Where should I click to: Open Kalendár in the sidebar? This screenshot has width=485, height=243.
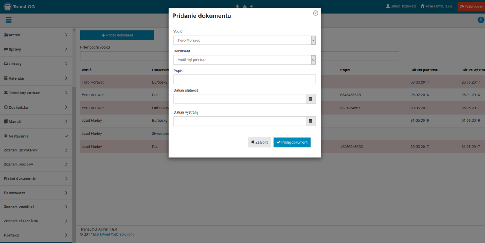click(x=36, y=78)
